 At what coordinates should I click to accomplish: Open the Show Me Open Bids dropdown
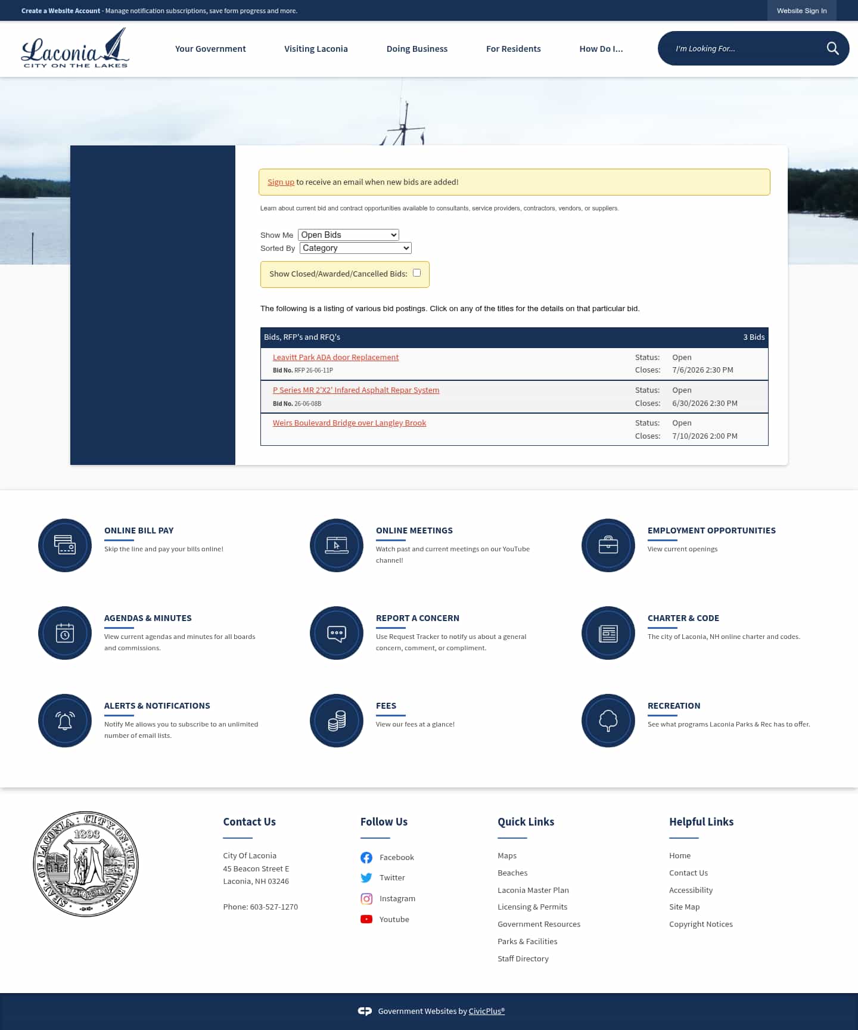point(349,235)
